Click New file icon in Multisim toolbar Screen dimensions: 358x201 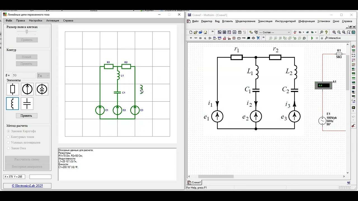pos(191,32)
